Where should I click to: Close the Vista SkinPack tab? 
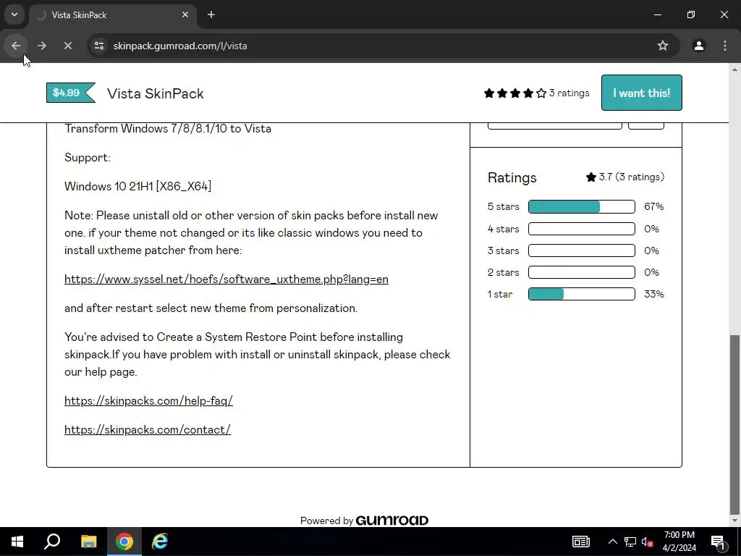coord(185,14)
